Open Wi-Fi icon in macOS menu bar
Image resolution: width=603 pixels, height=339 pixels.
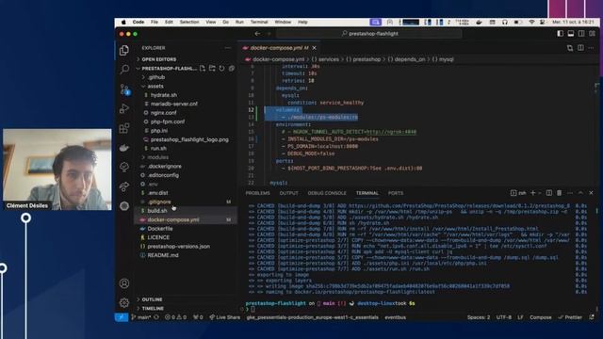pos(531,23)
